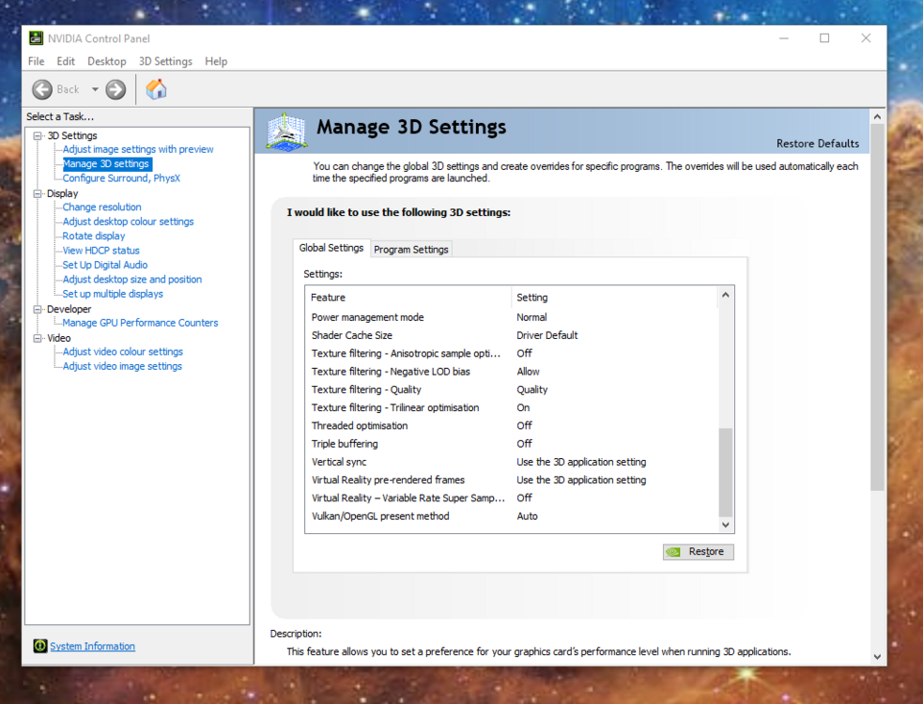
Task: Collapse the 3D Settings tree node
Action: tap(38, 136)
